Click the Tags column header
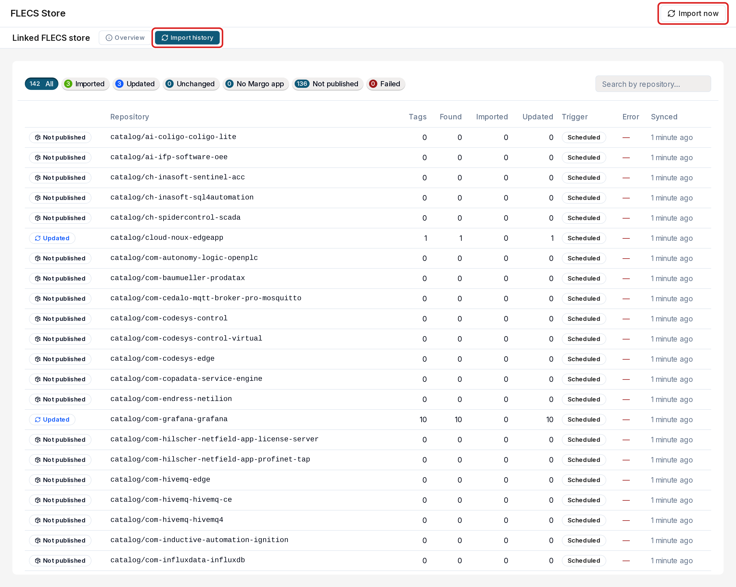Viewport: 736px width, 587px height. coord(418,117)
